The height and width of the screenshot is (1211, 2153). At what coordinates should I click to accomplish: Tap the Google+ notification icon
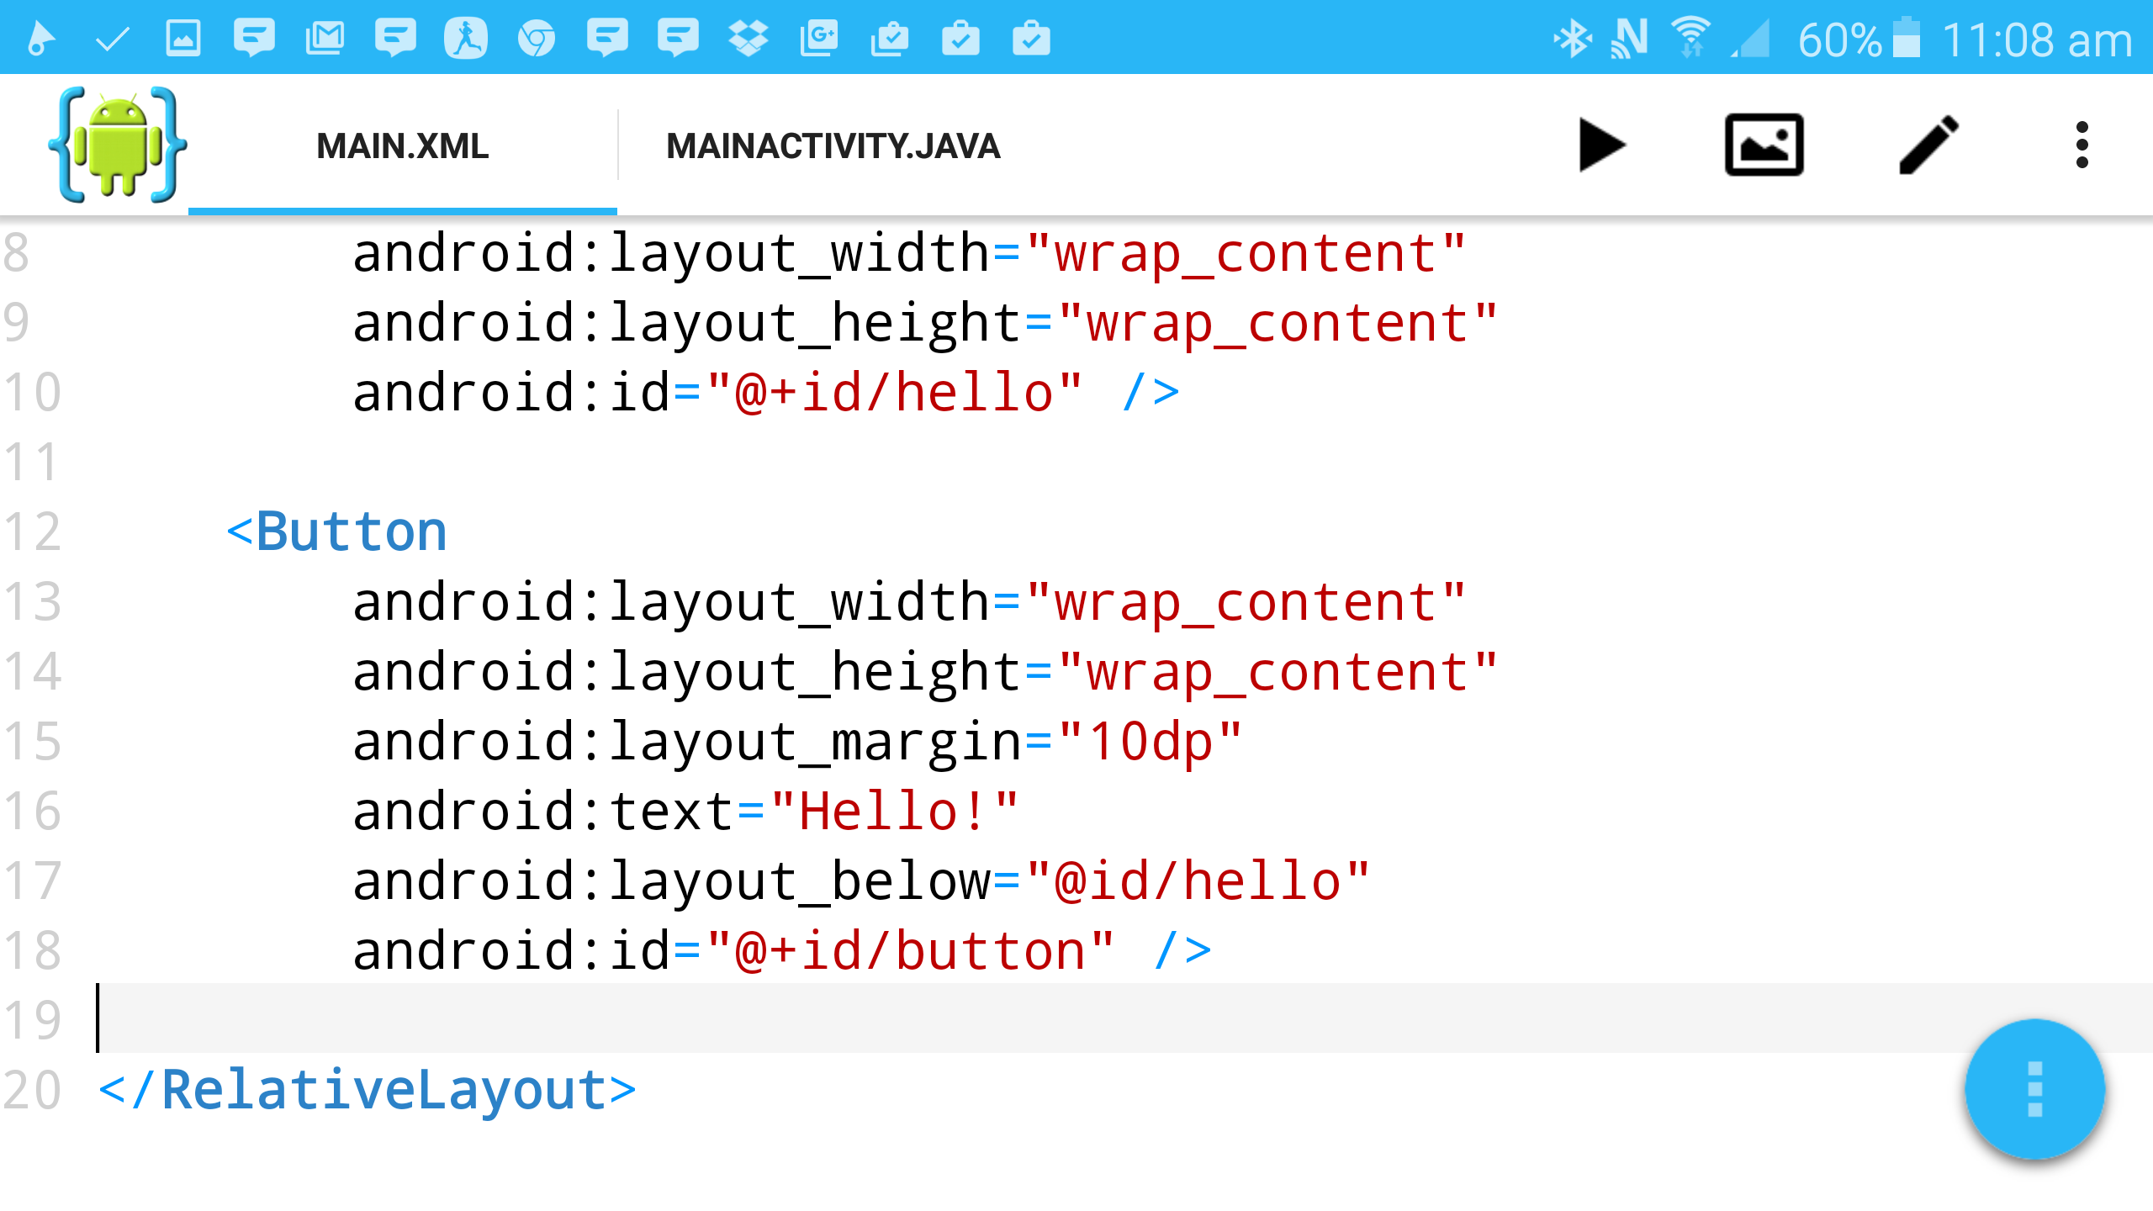pyautogui.click(x=819, y=39)
